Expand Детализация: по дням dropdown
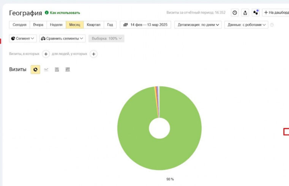 (x=198, y=25)
